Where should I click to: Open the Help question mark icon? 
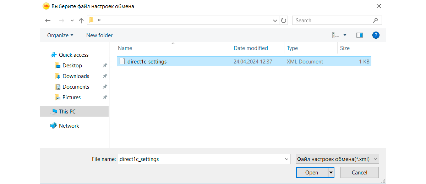pos(376,35)
